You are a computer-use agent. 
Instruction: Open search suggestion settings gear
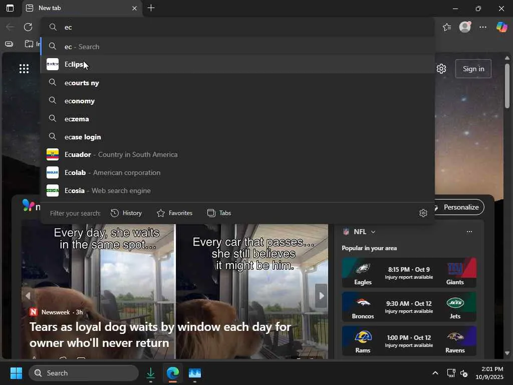point(423,213)
